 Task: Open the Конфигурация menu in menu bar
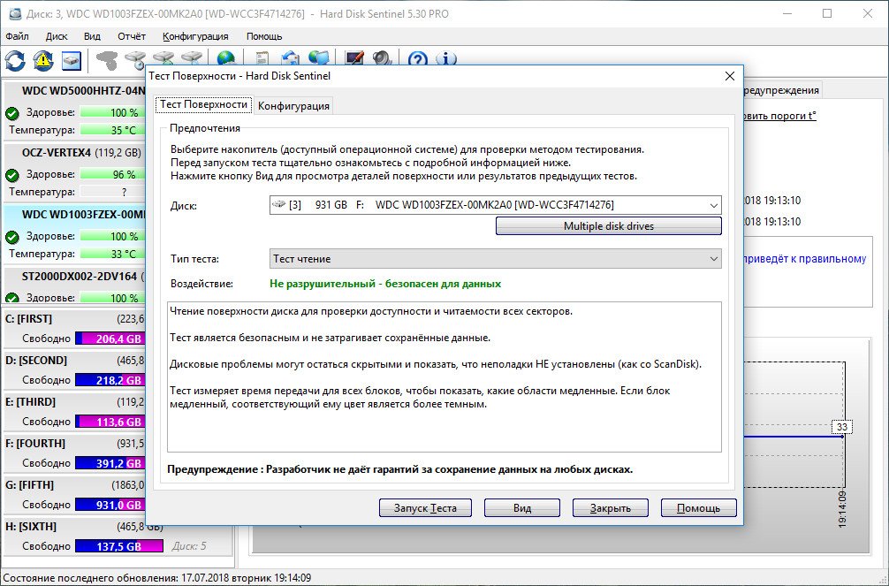click(195, 36)
